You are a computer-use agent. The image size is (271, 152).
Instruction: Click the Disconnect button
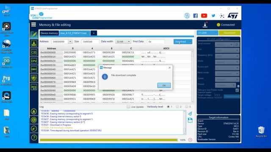click(x=230, y=33)
